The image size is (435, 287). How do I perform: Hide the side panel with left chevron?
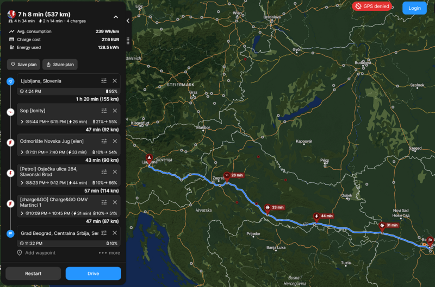pos(128,21)
